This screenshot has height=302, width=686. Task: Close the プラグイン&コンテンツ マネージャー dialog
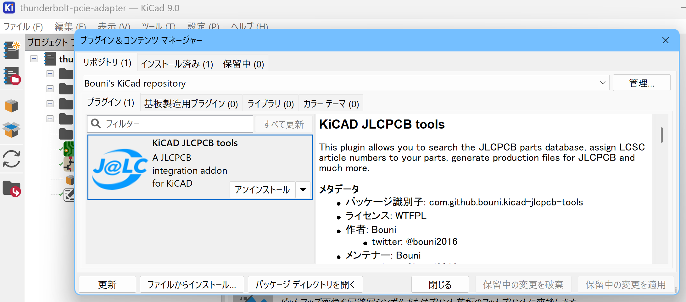pyautogui.click(x=665, y=40)
